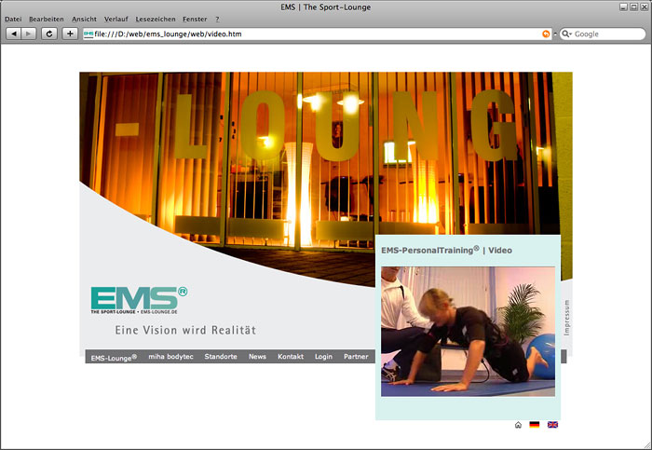Open the Google search magnifier dropdown
Viewport: 652px width, 450px height.
566,34
